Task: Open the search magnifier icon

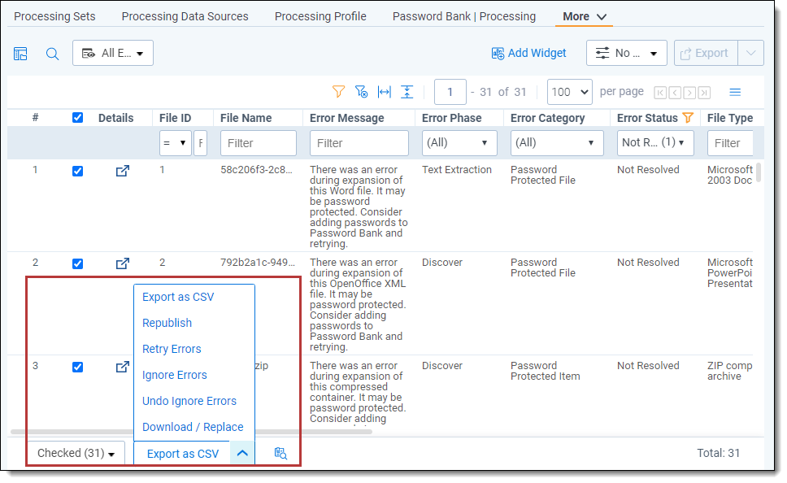Action: [52, 54]
